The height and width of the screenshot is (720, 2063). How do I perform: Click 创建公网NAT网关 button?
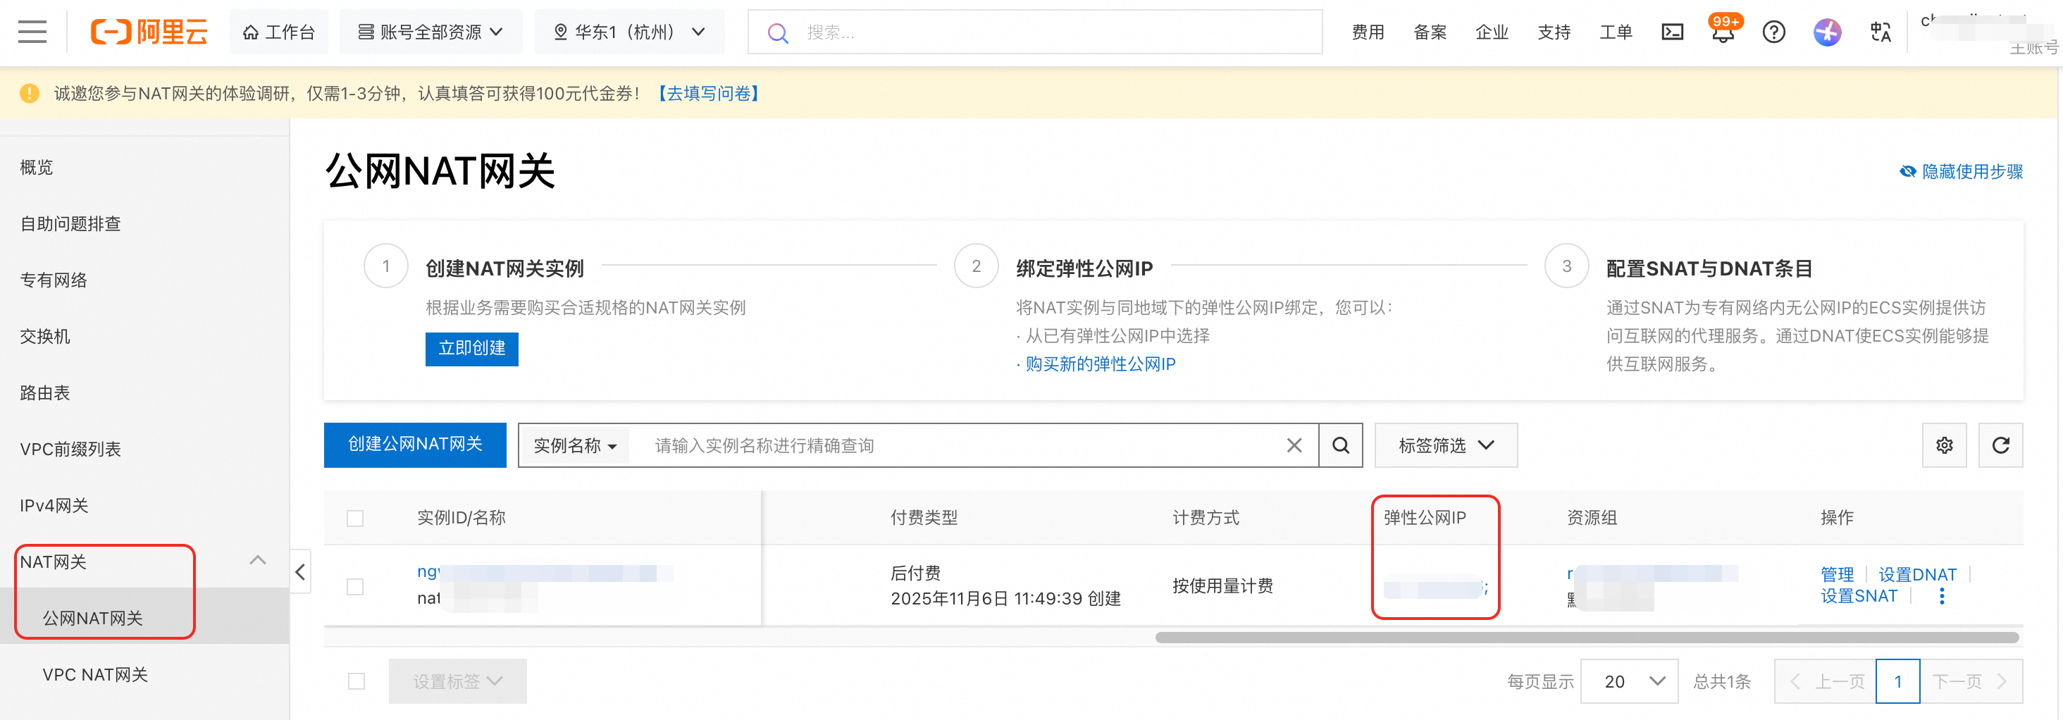tap(415, 445)
